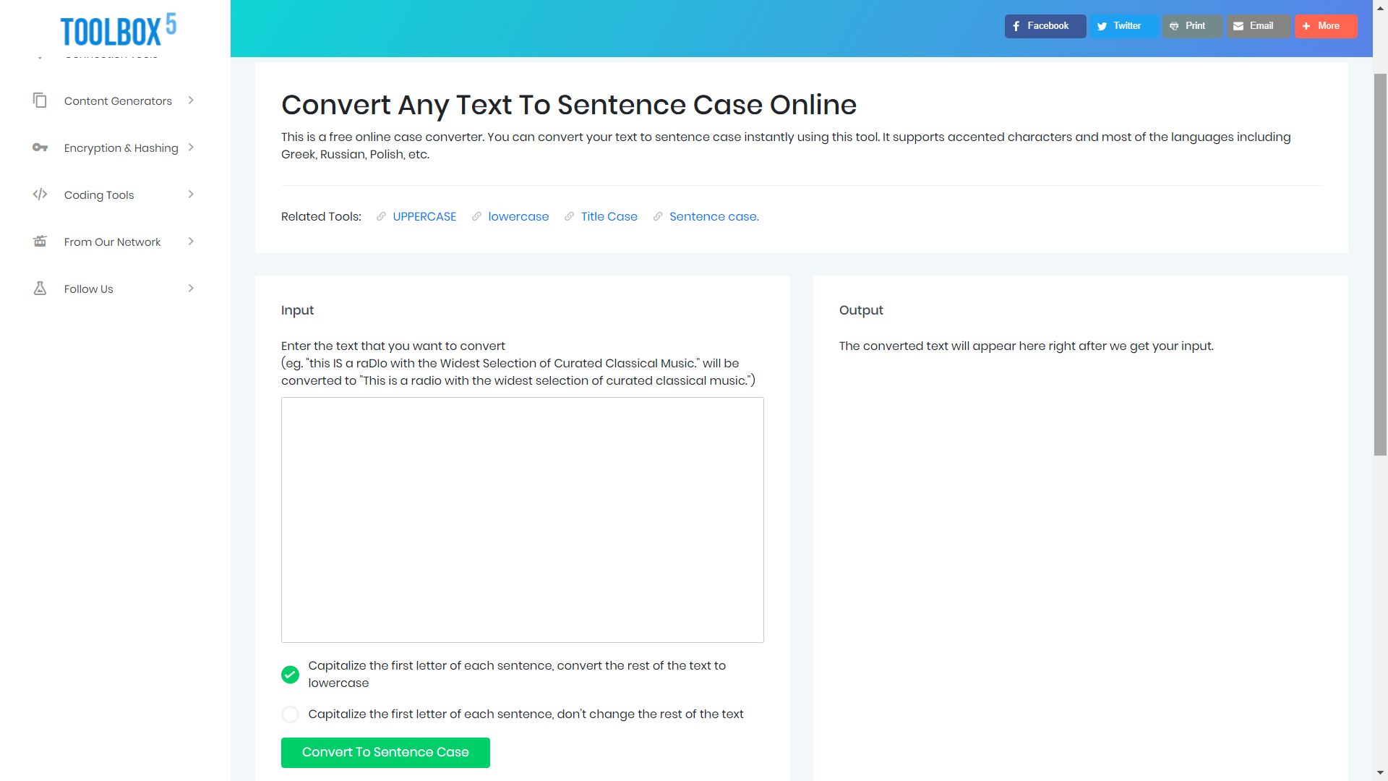Viewport: 1388px width, 781px height.
Task: Click the Follow Us flask icon
Action: coord(40,289)
